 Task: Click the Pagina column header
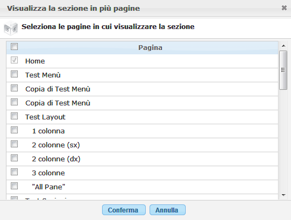click(x=150, y=48)
